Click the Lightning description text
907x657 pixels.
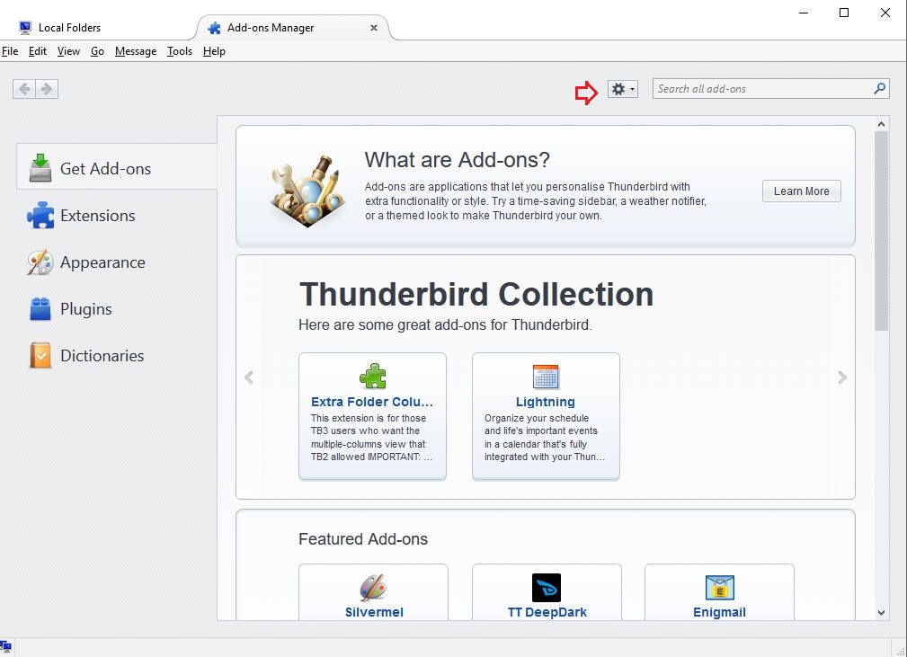pos(545,437)
